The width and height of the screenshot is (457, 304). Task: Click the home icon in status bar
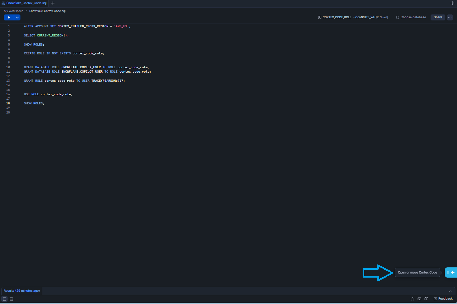[x=412, y=299]
